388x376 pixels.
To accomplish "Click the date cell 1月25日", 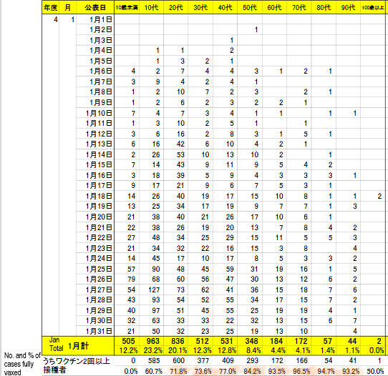I will (x=95, y=269).
